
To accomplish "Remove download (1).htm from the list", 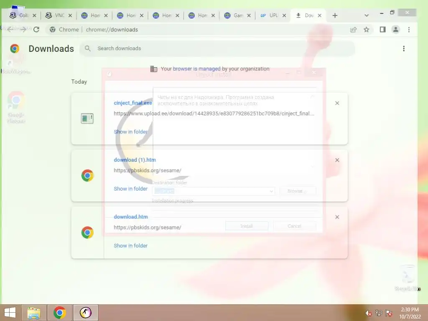I will click(337, 160).
